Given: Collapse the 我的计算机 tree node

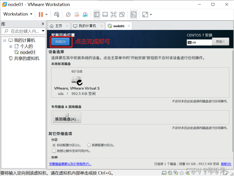Looking at the screenshot, I should pos(5,40).
